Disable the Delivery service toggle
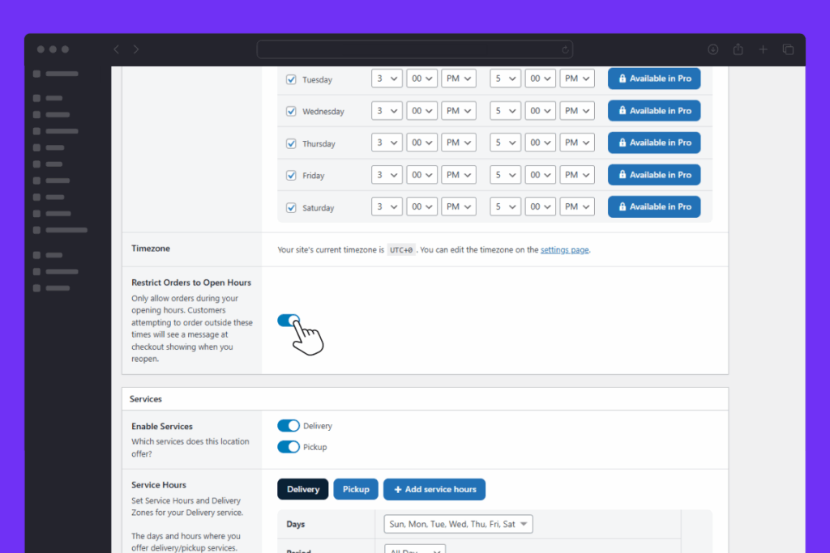This screenshot has width=830, height=553. (x=289, y=426)
